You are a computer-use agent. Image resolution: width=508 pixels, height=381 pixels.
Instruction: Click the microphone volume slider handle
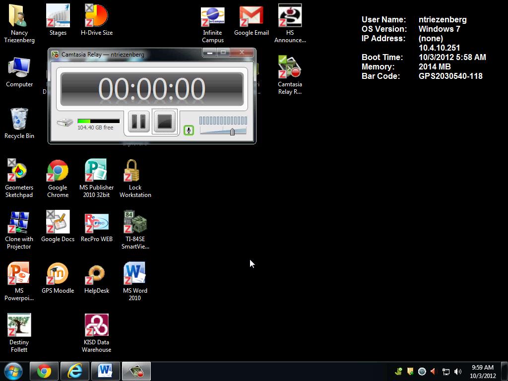click(232, 131)
